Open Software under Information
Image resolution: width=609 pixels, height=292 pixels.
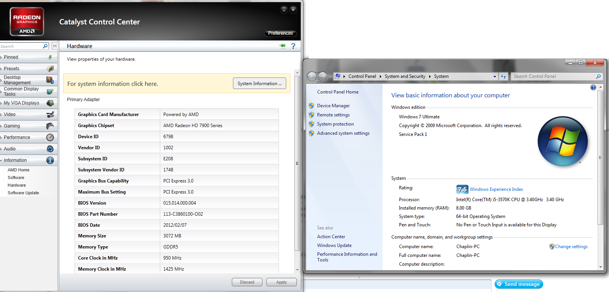tap(16, 177)
